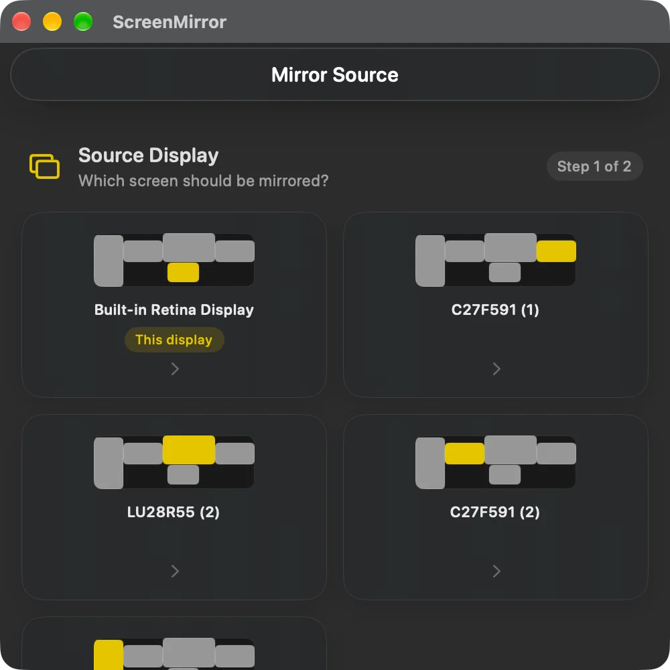Maximize the ScreenMirror window
The width and height of the screenshot is (670, 670).
(83, 22)
